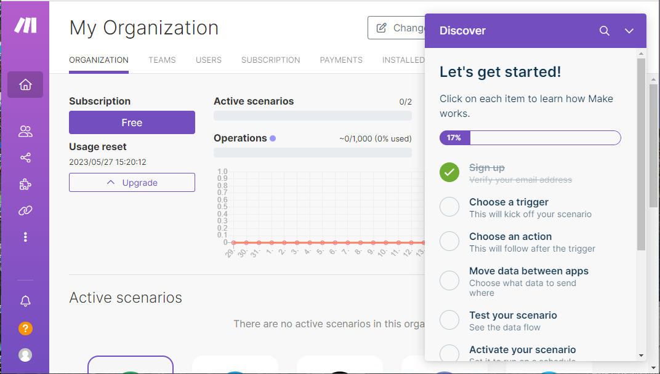This screenshot has width=660, height=374.
Task: Check the Choose a trigger circle
Action: click(x=449, y=207)
